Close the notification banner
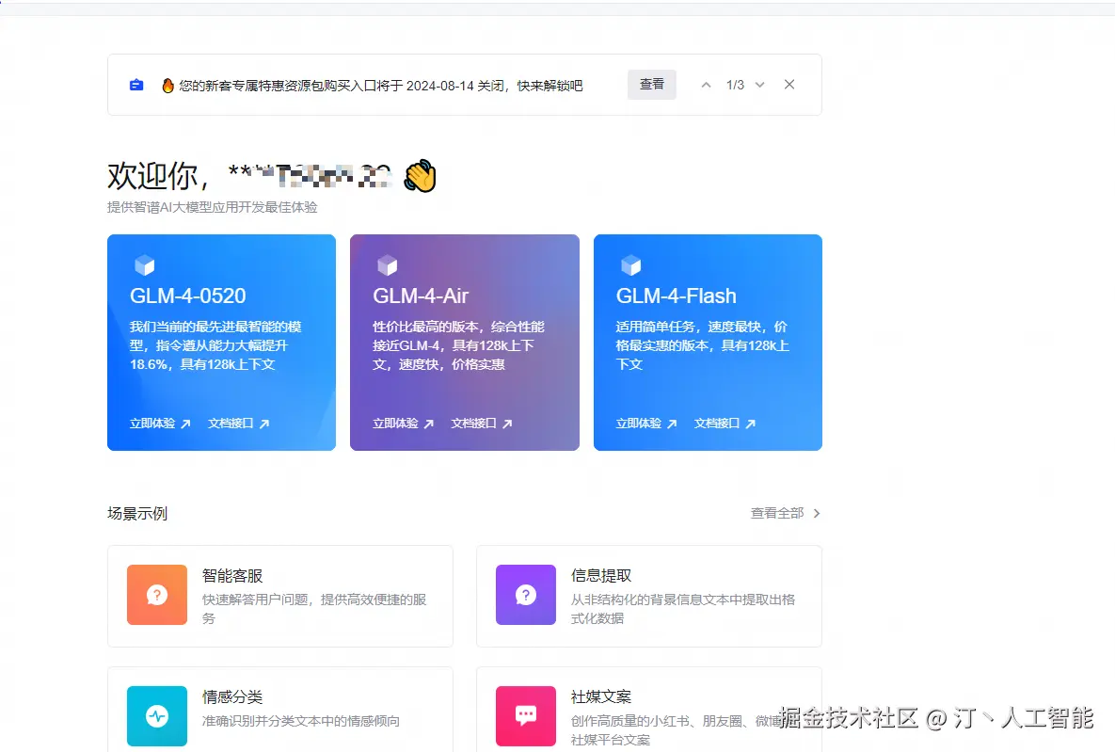Screen dimensions: 1115x752 [789, 84]
